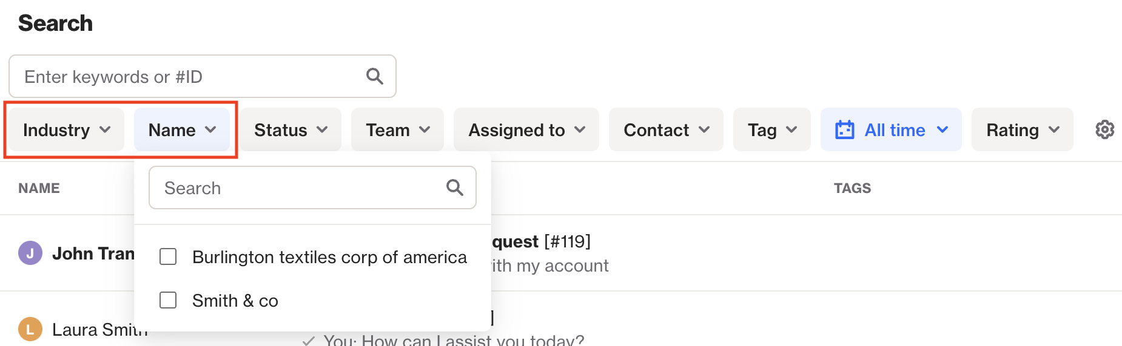Click Laura Smith's orange avatar icon
The height and width of the screenshot is (346, 1122).
tap(30, 329)
